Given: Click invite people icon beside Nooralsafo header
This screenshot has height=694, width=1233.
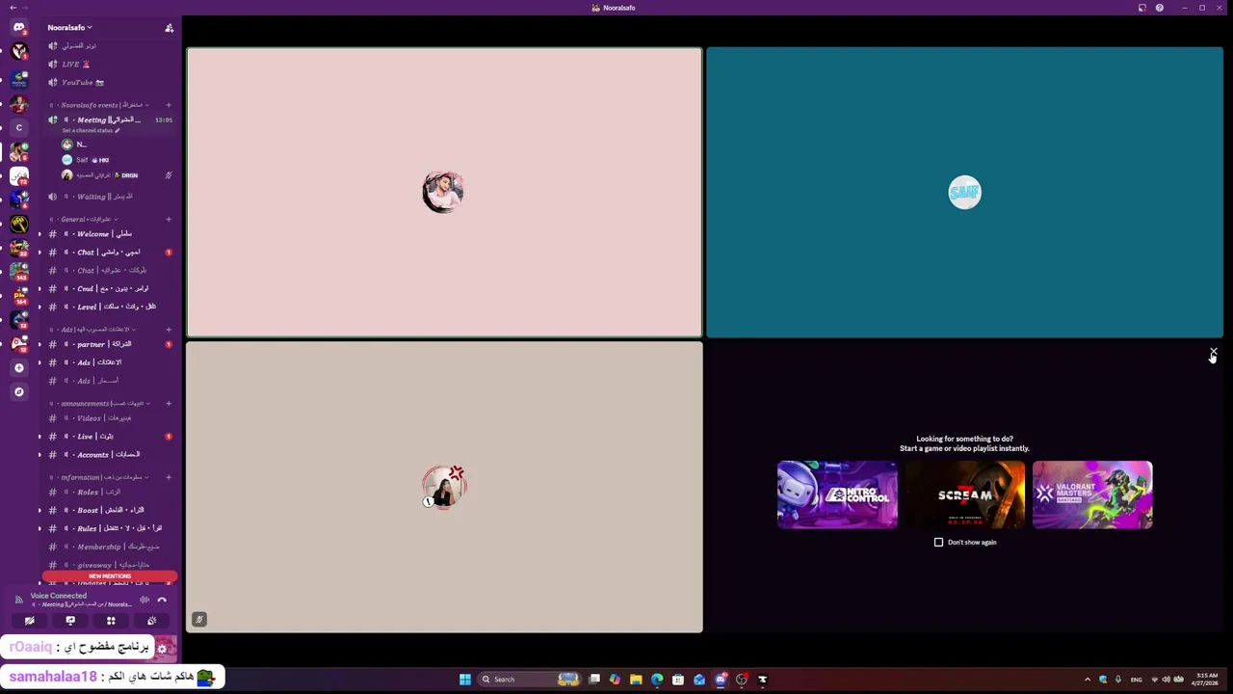Looking at the screenshot, I should (x=169, y=28).
